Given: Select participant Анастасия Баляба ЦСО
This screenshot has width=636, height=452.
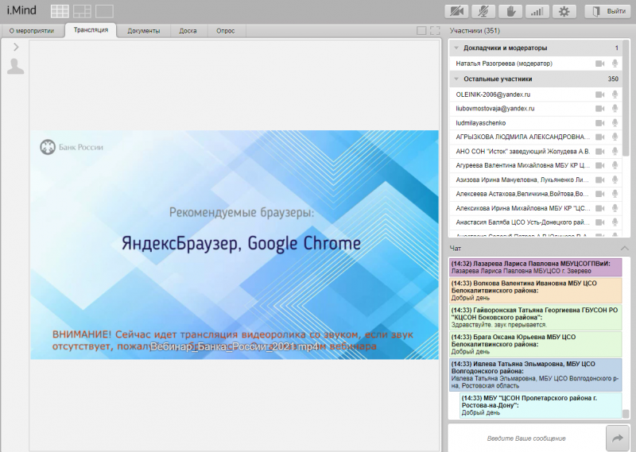Looking at the screenshot, I should coord(535,222).
